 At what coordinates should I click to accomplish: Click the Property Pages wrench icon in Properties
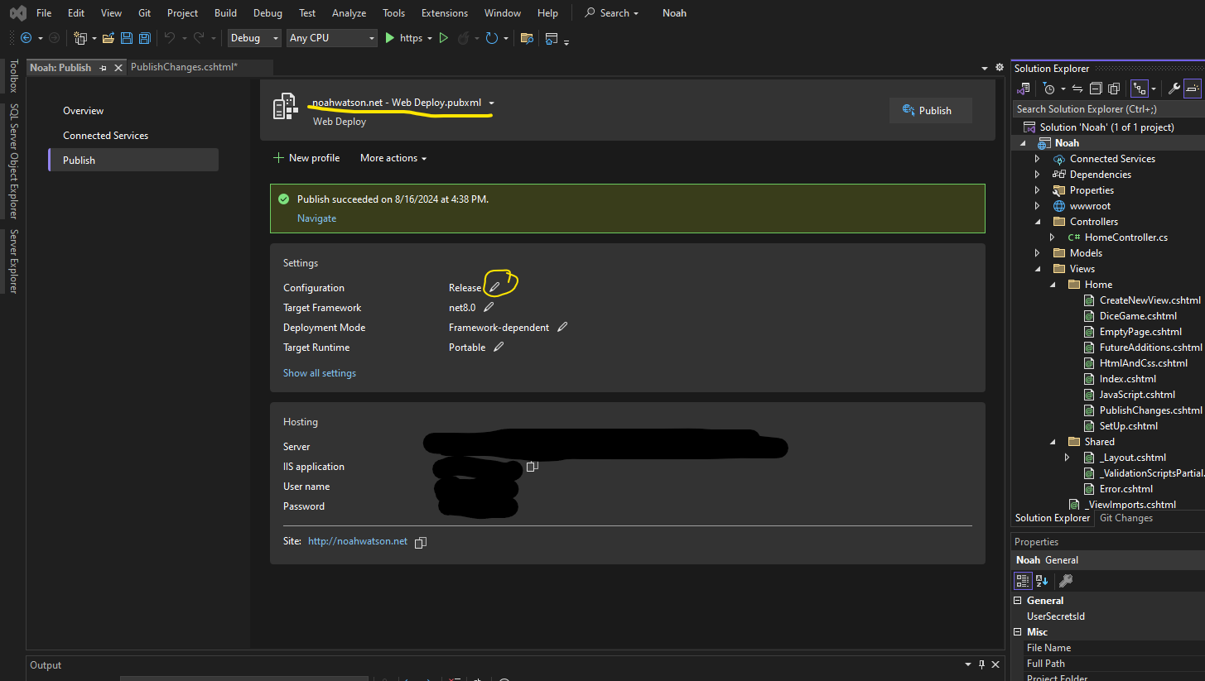tap(1067, 581)
